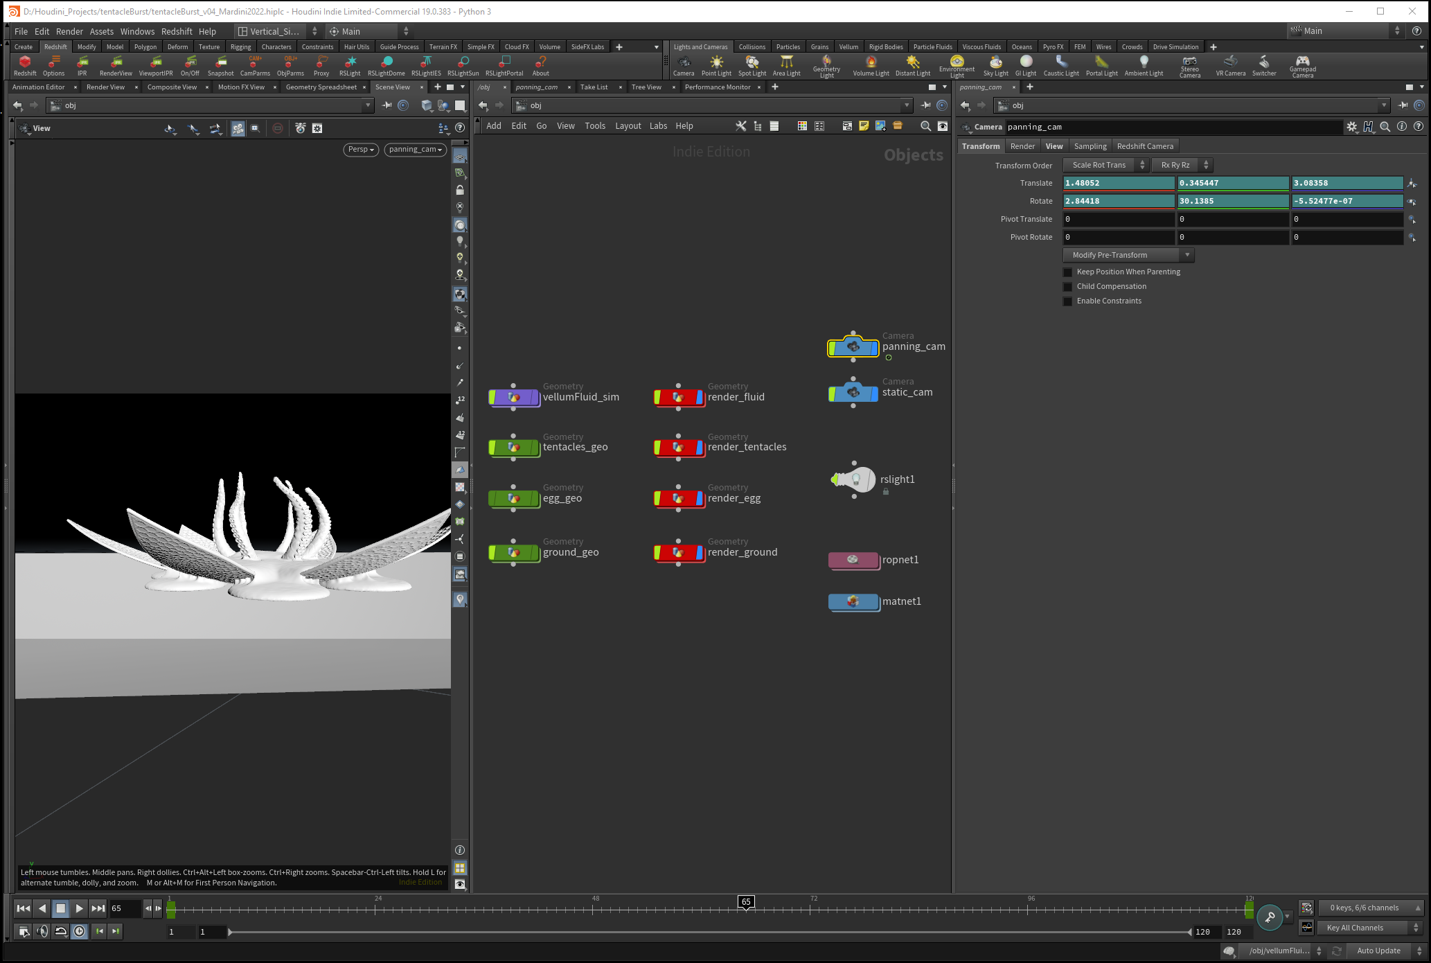
Task: Select the render_tentacles geometry node
Action: 679,448
